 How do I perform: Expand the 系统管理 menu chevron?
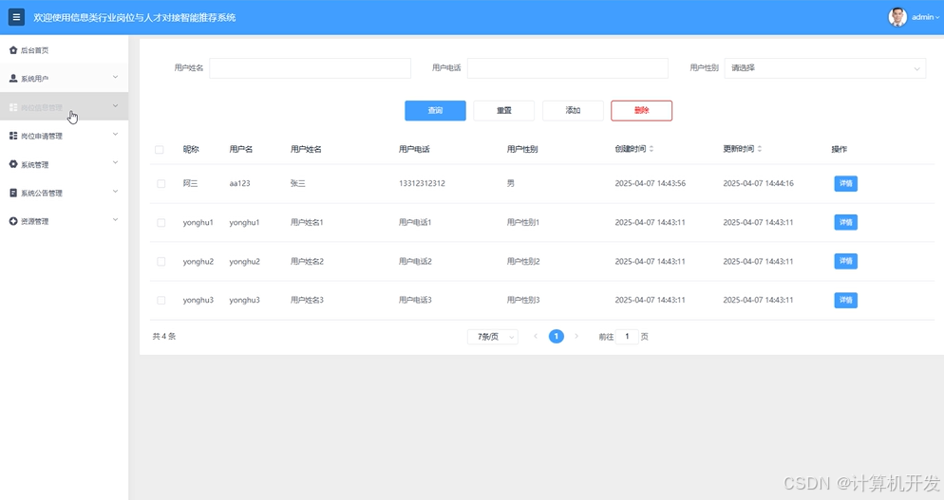115,162
